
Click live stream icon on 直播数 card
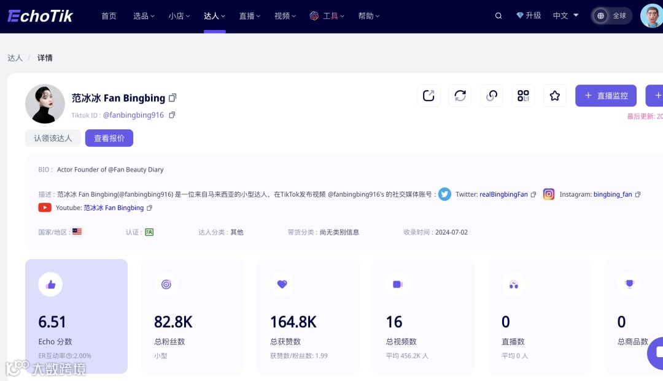(x=514, y=285)
